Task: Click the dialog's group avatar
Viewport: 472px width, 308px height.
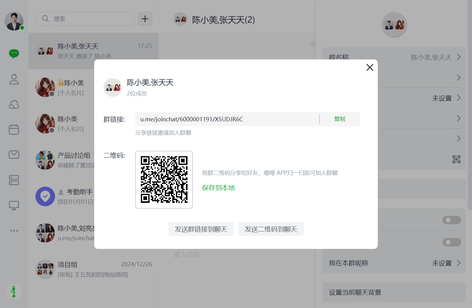Action: (x=113, y=87)
